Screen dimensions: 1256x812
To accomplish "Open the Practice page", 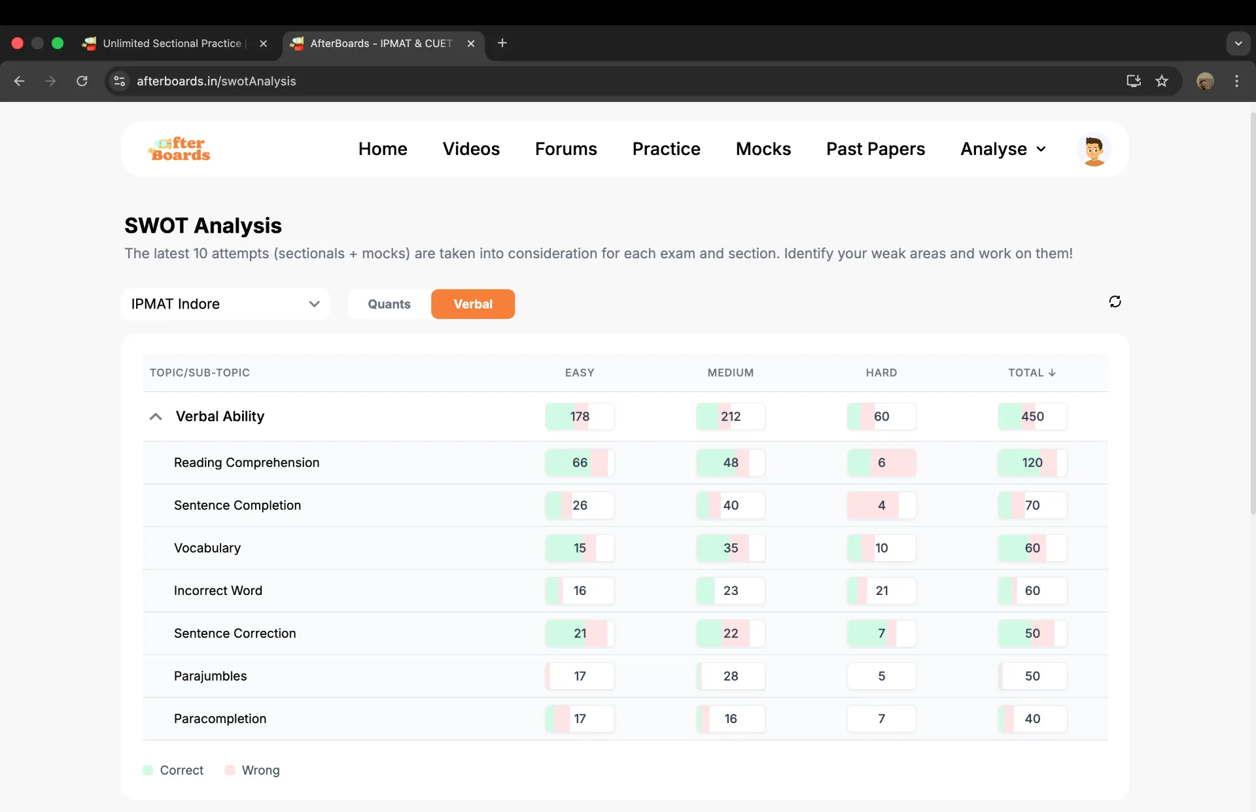I will pos(666,149).
